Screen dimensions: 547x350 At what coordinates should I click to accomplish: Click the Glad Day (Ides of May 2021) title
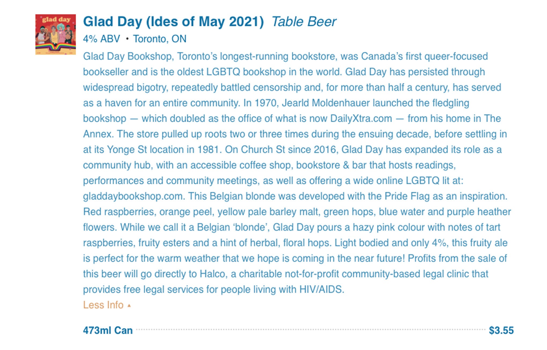173,21
